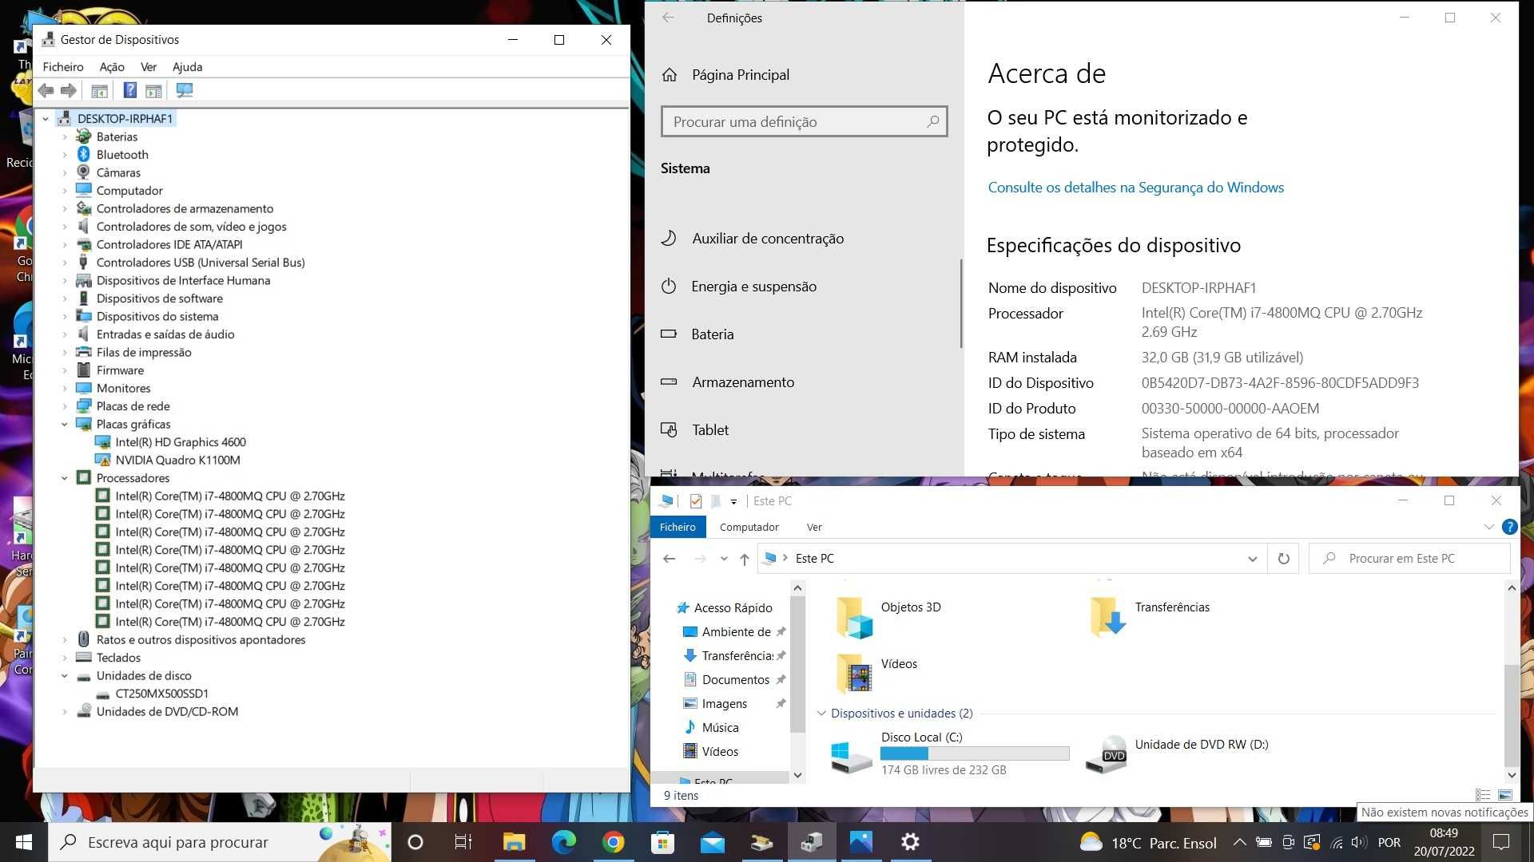The image size is (1534, 862).
Task: Expand Unidades de DVD/CD-ROM category
Action: pos(65,712)
